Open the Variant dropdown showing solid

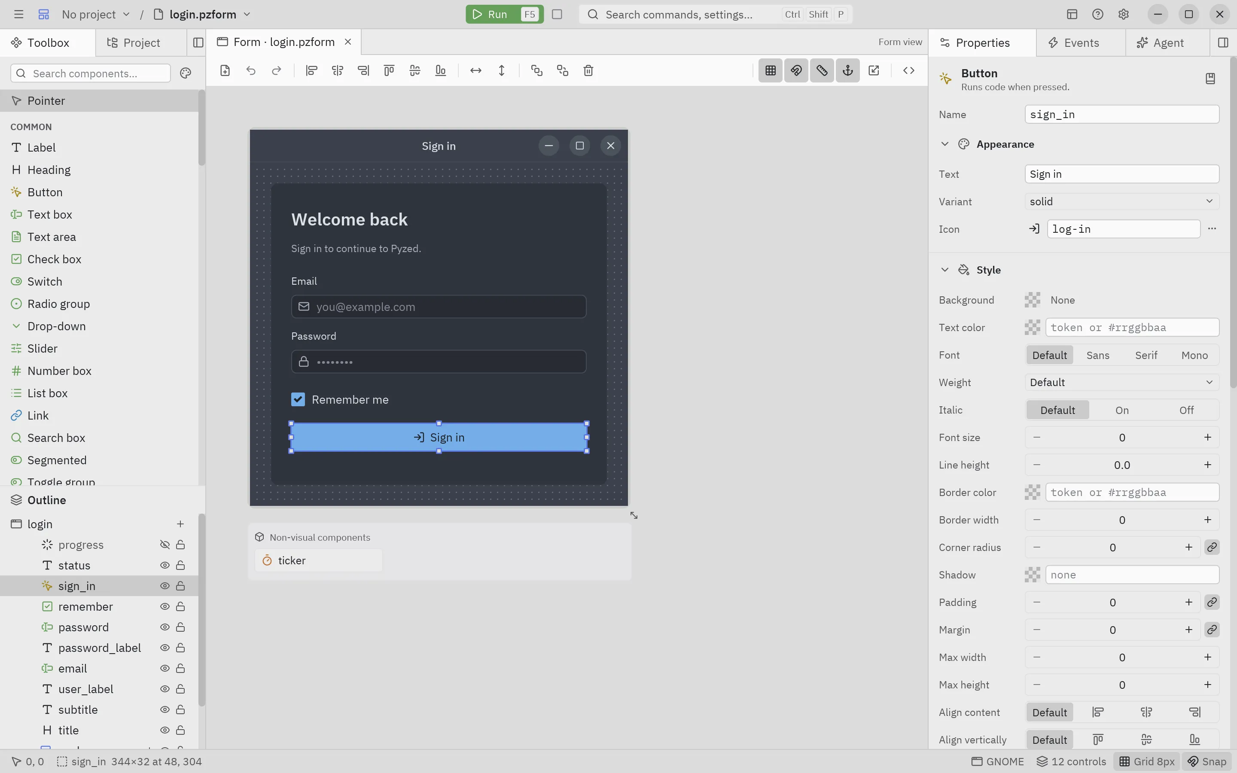(x=1122, y=201)
